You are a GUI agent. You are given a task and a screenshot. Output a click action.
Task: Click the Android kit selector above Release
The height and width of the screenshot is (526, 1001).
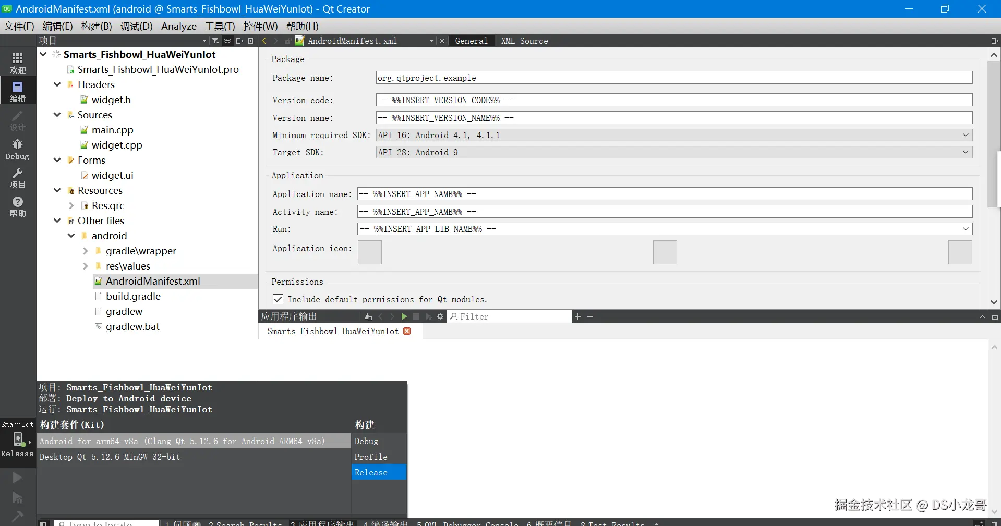click(18, 439)
